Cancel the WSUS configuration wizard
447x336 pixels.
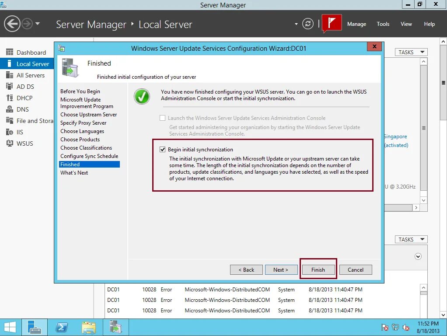[x=356, y=270]
